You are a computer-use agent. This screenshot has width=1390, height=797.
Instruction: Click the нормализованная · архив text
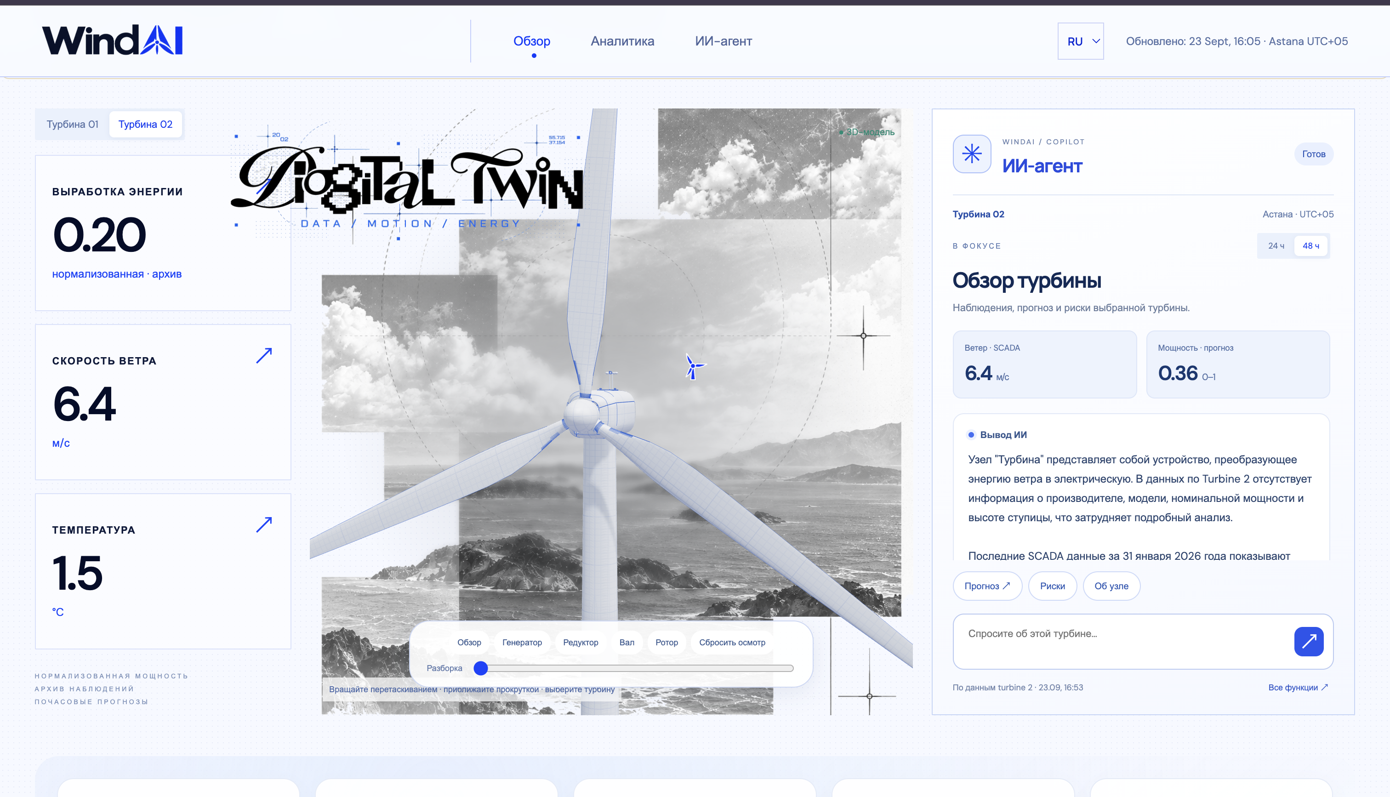click(117, 273)
